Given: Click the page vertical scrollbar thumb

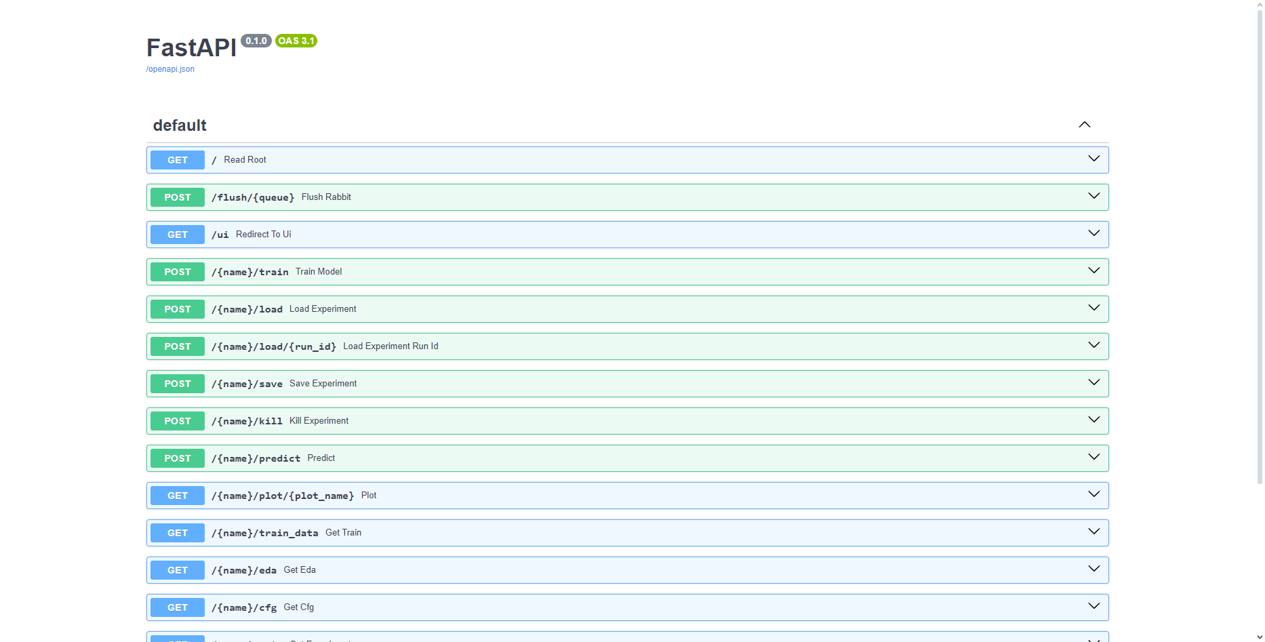Looking at the screenshot, I should tap(1260, 246).
